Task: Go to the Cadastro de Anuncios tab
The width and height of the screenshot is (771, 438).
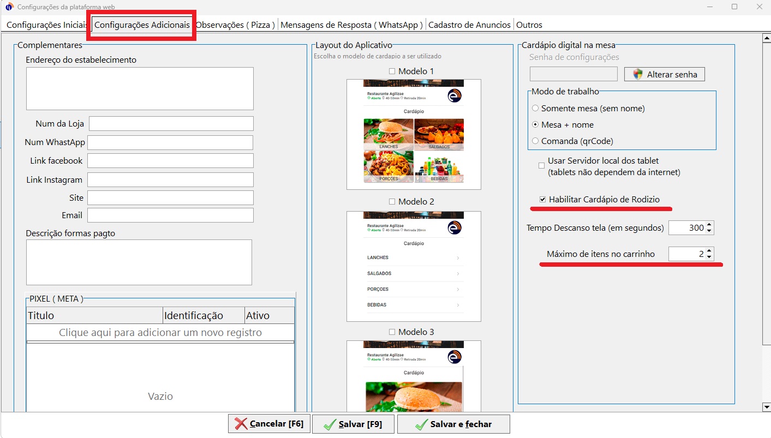Action: tap(469, 25)
